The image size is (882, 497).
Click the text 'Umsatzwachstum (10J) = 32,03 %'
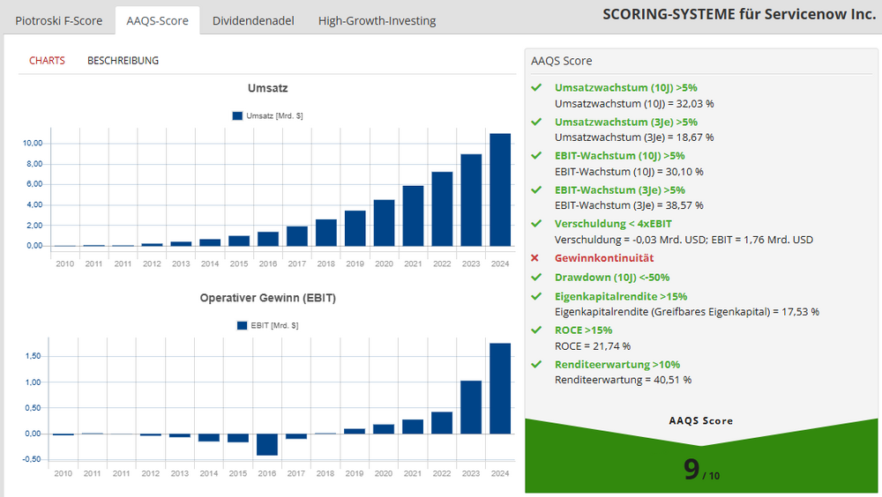pyautogui.click(x=634, y=103)
